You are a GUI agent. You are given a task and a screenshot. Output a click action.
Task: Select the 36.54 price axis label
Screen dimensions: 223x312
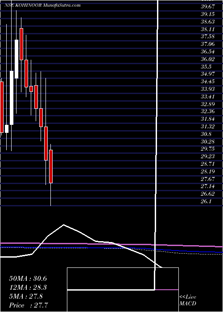pyautogui.click(x=208, y=52)
